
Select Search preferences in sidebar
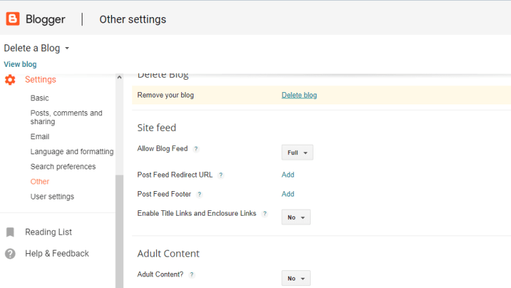[63, 167]
